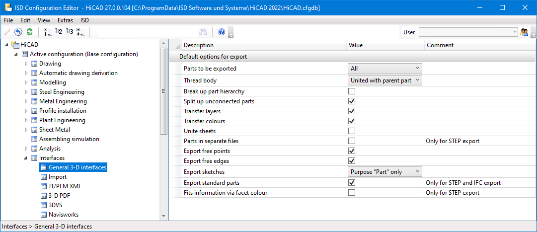Screen dimensions: 537x232
Task: Expand the Analysis tree node
Action: coord(26,149)
